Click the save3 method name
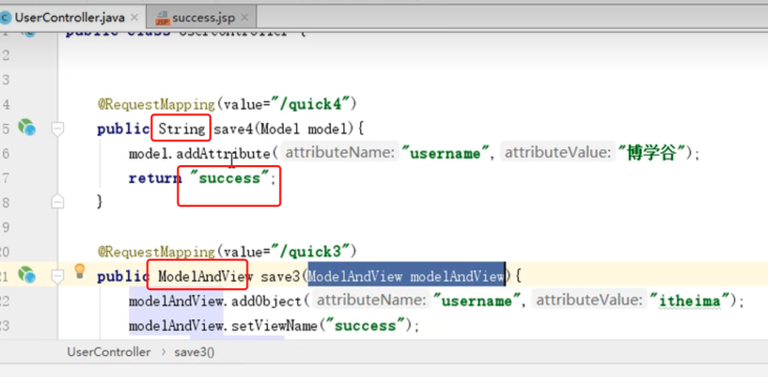The height and width of the screenshot is (377, 768). [279, 277]
